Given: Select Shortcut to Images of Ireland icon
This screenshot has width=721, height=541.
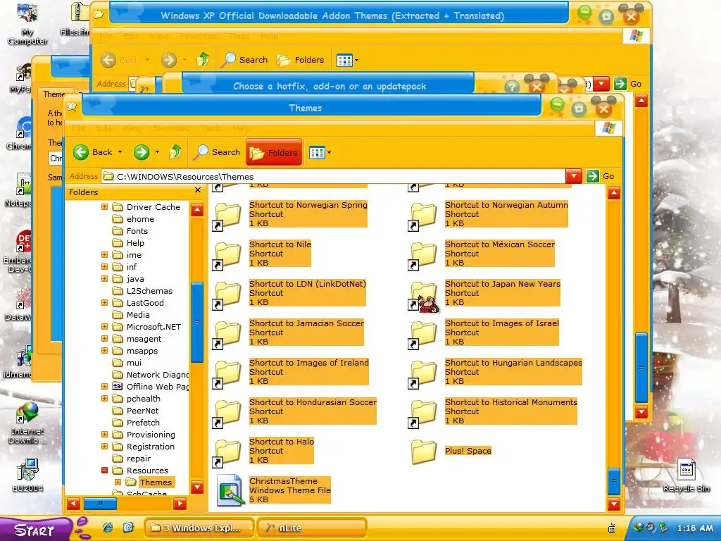Looking at the screenshot, I should [228, 373].
